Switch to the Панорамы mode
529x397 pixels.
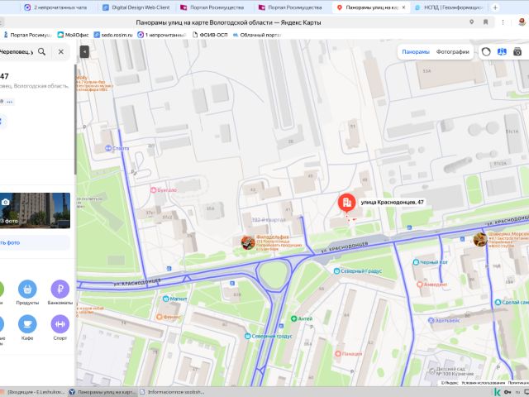[416, 51]
